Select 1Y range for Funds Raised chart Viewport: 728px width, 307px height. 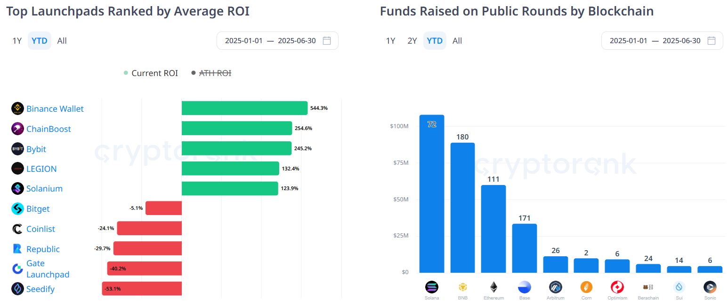pyautogui.click(x=391, y=41)
